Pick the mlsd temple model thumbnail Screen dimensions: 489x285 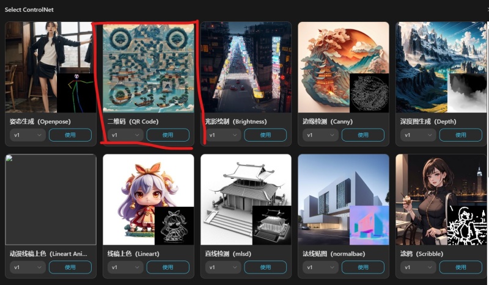click(246, 200)
